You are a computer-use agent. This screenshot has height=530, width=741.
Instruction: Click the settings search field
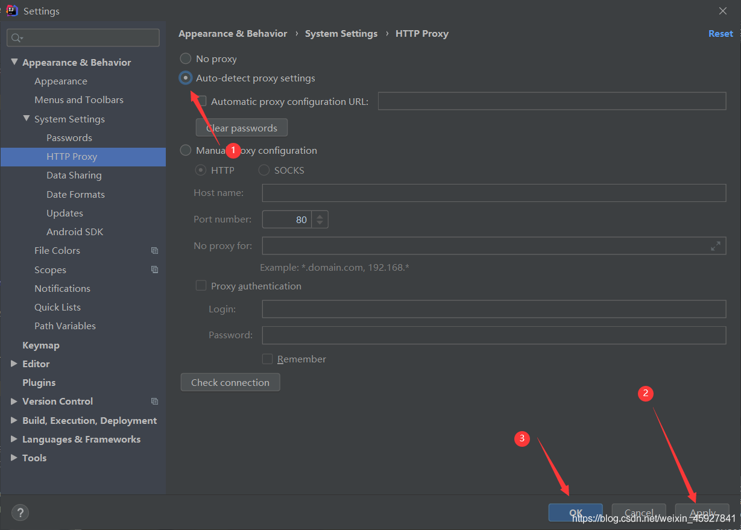83,37
